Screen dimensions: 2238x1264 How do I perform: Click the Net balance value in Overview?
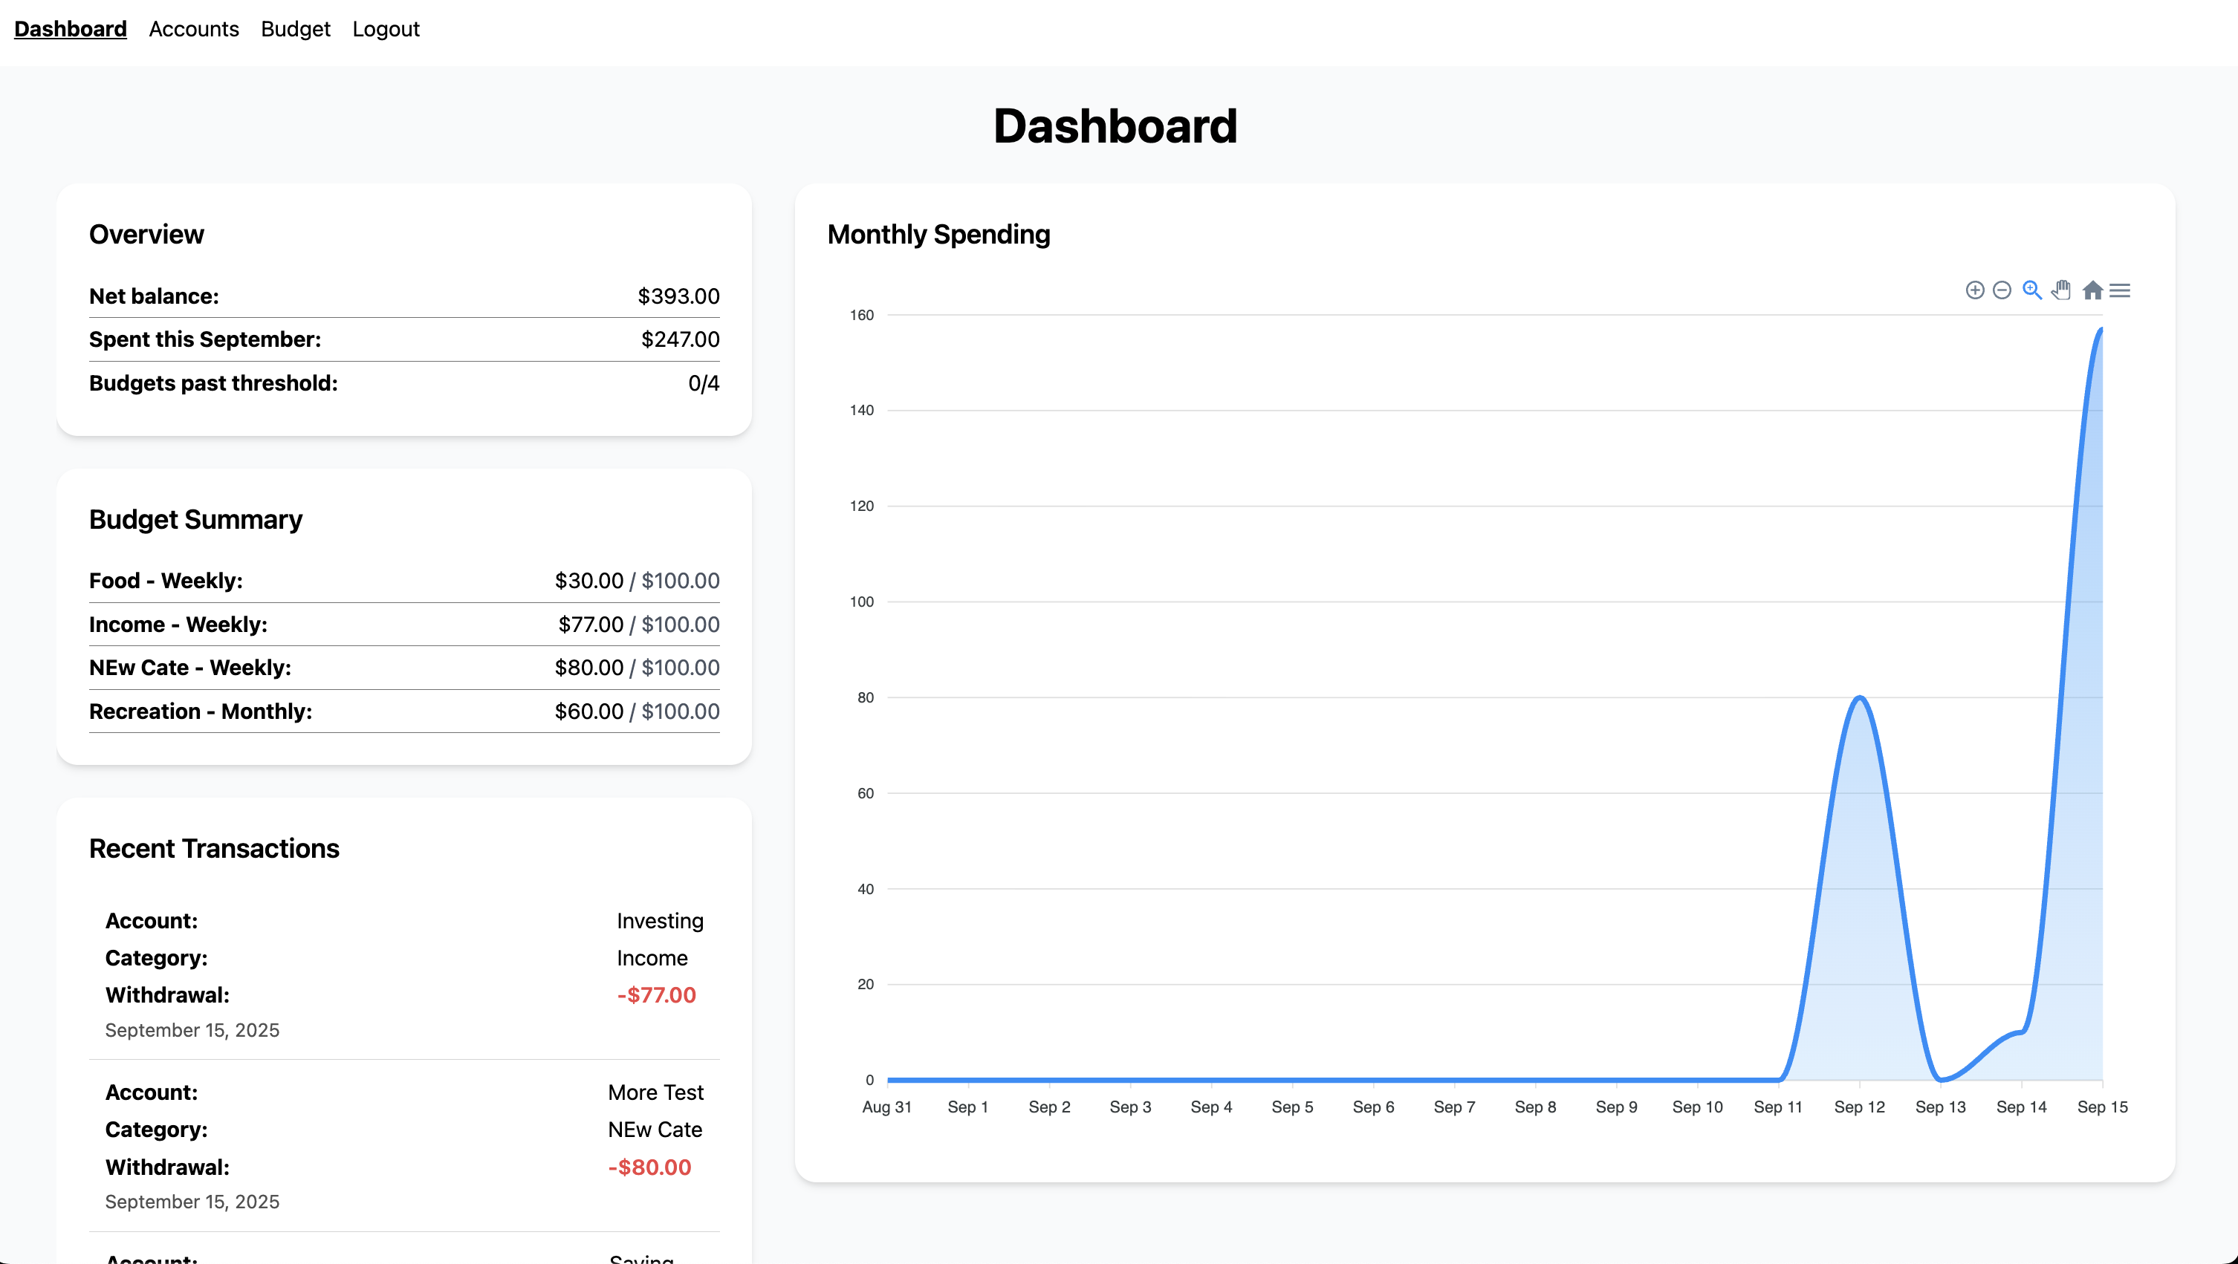pyautogui.click(x=678, y=296)
